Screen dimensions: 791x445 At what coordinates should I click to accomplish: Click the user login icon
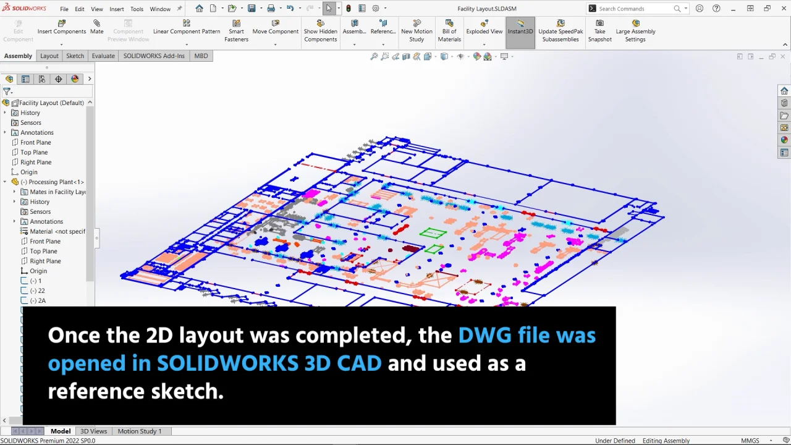[699, 9]
